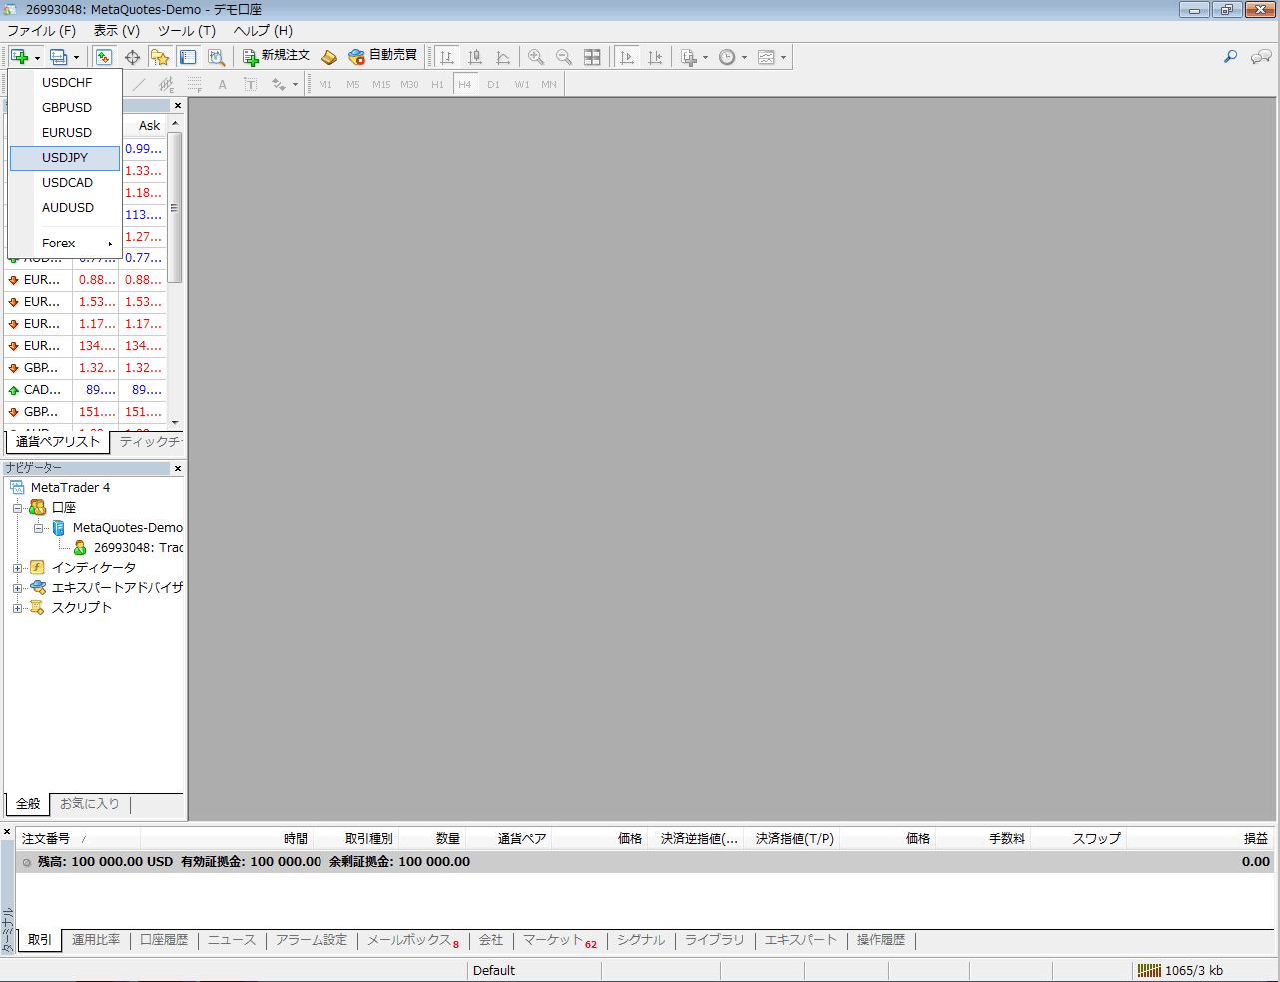Zoom in the chart with the magnifier plus icon
This screenshot has height=982, width=1280.
click(x=536, y=57)
